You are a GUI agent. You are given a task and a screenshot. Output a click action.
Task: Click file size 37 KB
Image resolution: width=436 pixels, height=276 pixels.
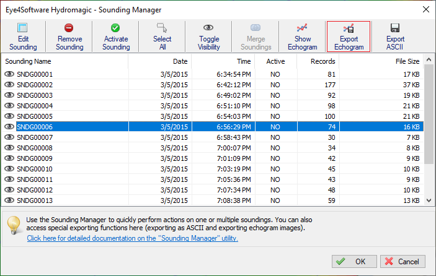[x=411, y=85]
